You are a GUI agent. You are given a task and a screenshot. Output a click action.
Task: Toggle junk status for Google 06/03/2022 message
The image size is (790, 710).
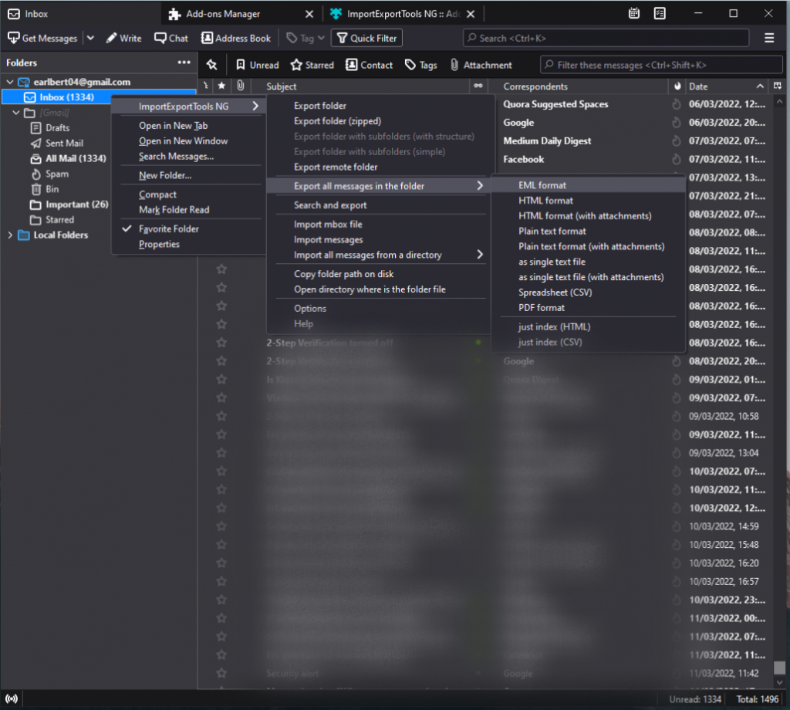(676, 123)
